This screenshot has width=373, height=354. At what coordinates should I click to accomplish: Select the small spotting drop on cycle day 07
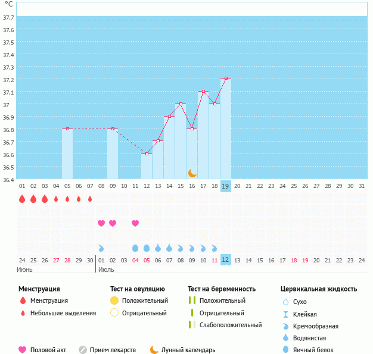90,199
